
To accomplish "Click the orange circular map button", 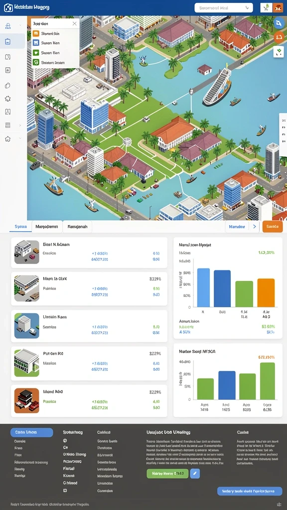I will pyautogui.click(x=279, y=37).
